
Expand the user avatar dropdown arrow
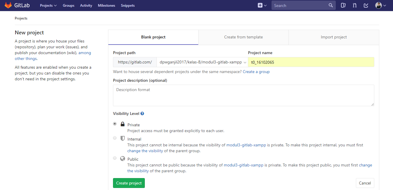coord(385,6)
